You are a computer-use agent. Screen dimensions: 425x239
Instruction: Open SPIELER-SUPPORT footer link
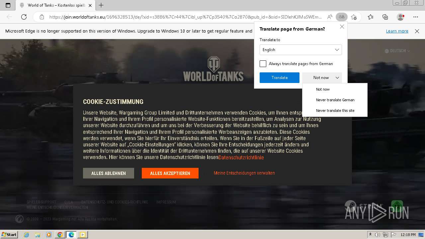41,202
